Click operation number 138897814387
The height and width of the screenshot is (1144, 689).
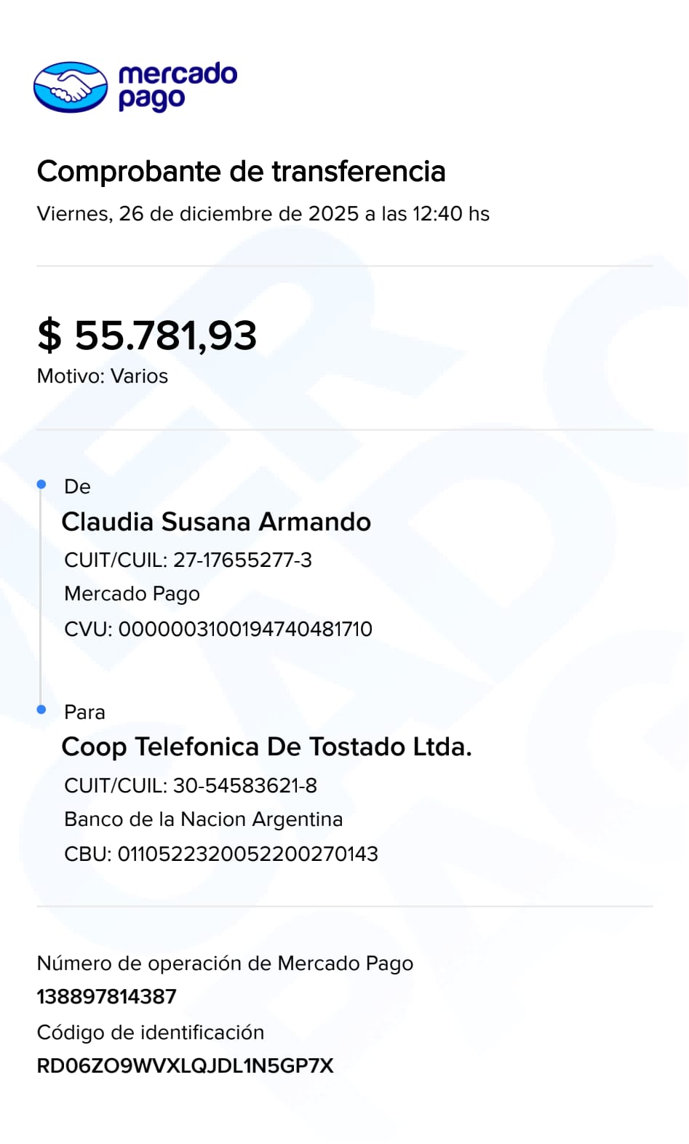coord(107,996)
